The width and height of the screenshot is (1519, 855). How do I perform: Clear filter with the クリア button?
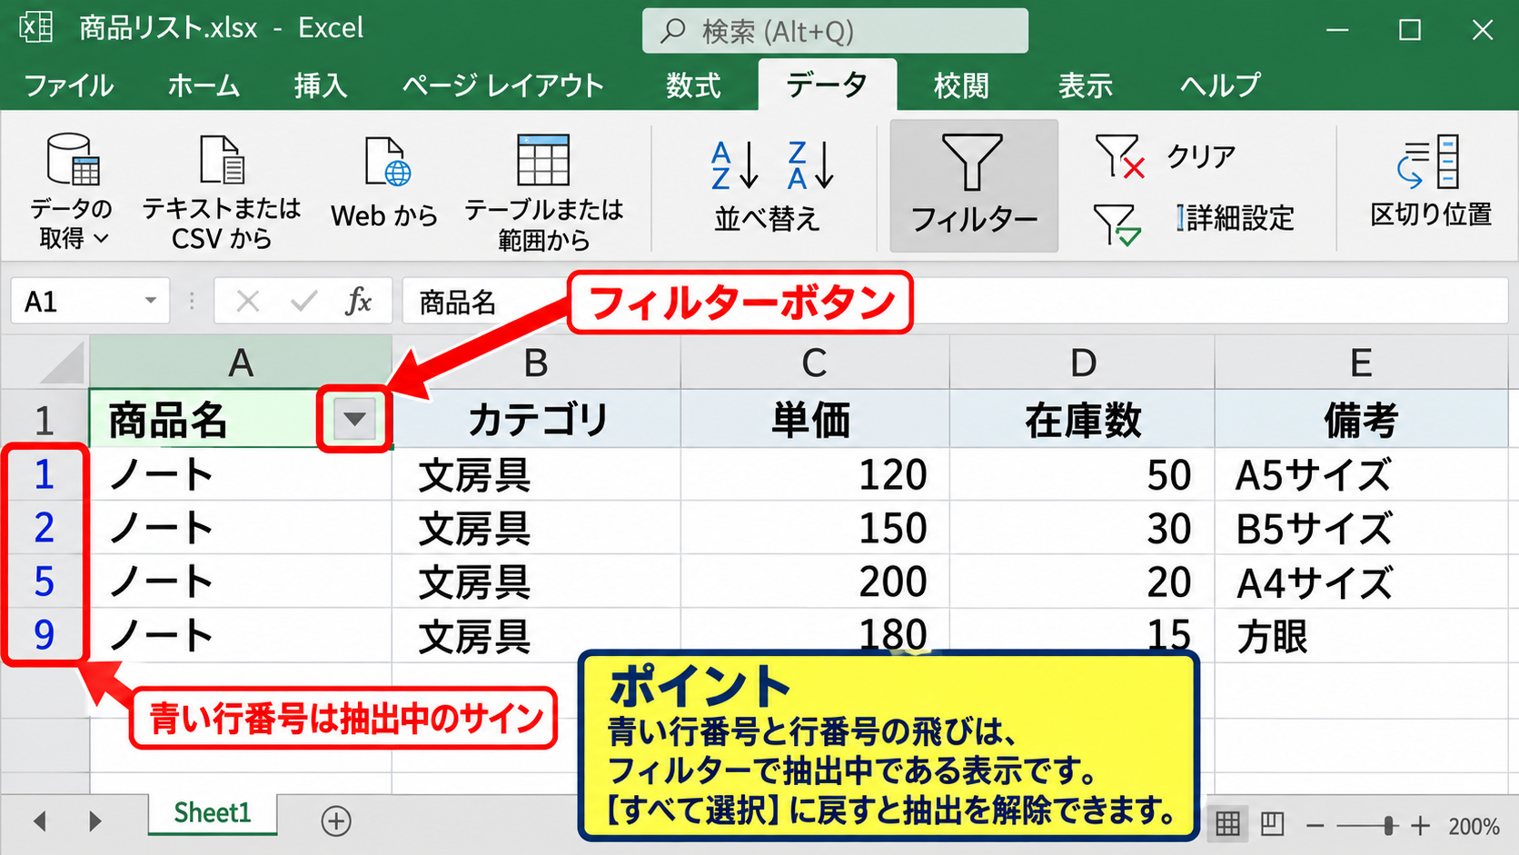[x=1167, y=156]
